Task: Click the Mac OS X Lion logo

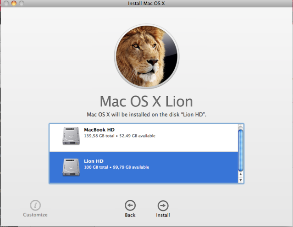Action: (147, 56)
